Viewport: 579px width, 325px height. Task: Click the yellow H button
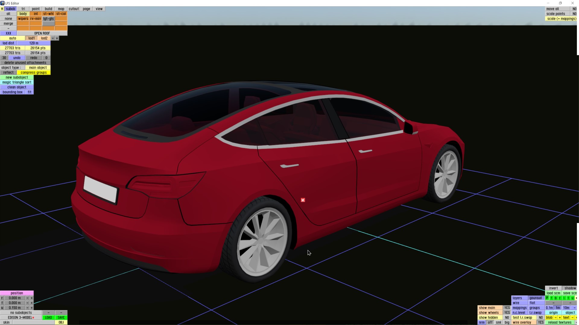[2, 9]
